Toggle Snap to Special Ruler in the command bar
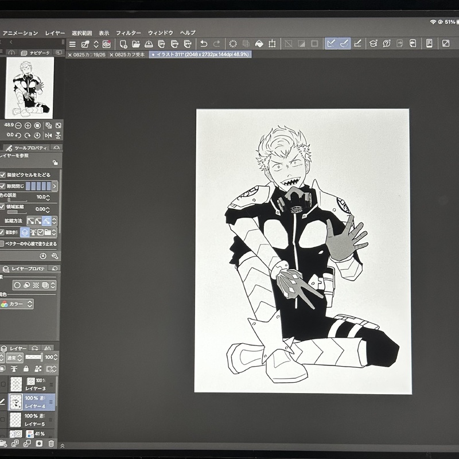The width and height of the screenshot is (459, 459). (x=344, y=44)
